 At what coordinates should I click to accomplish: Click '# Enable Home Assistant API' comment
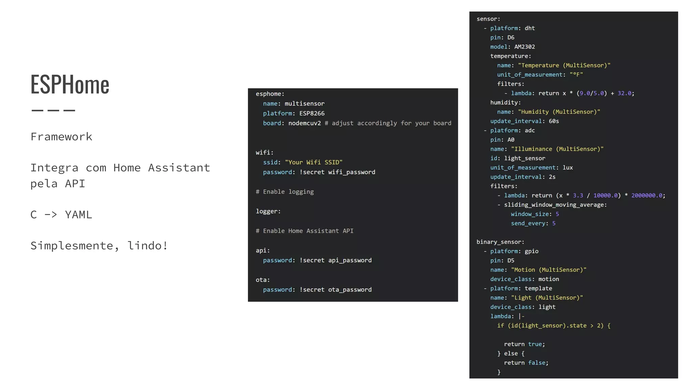[x=305, y=231]
